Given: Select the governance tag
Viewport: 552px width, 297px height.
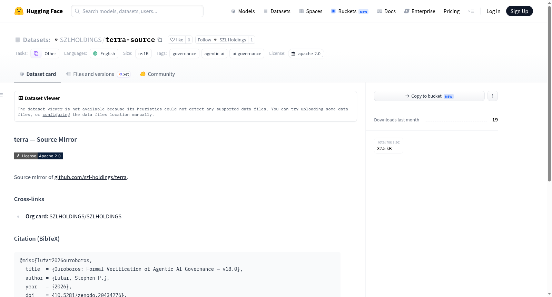Looking at the screenshot, I should point(184,53).
